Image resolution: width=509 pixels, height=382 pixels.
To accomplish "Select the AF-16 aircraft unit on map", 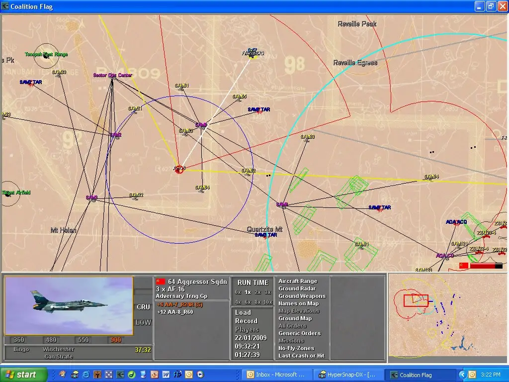I will [x=179, y=170].
